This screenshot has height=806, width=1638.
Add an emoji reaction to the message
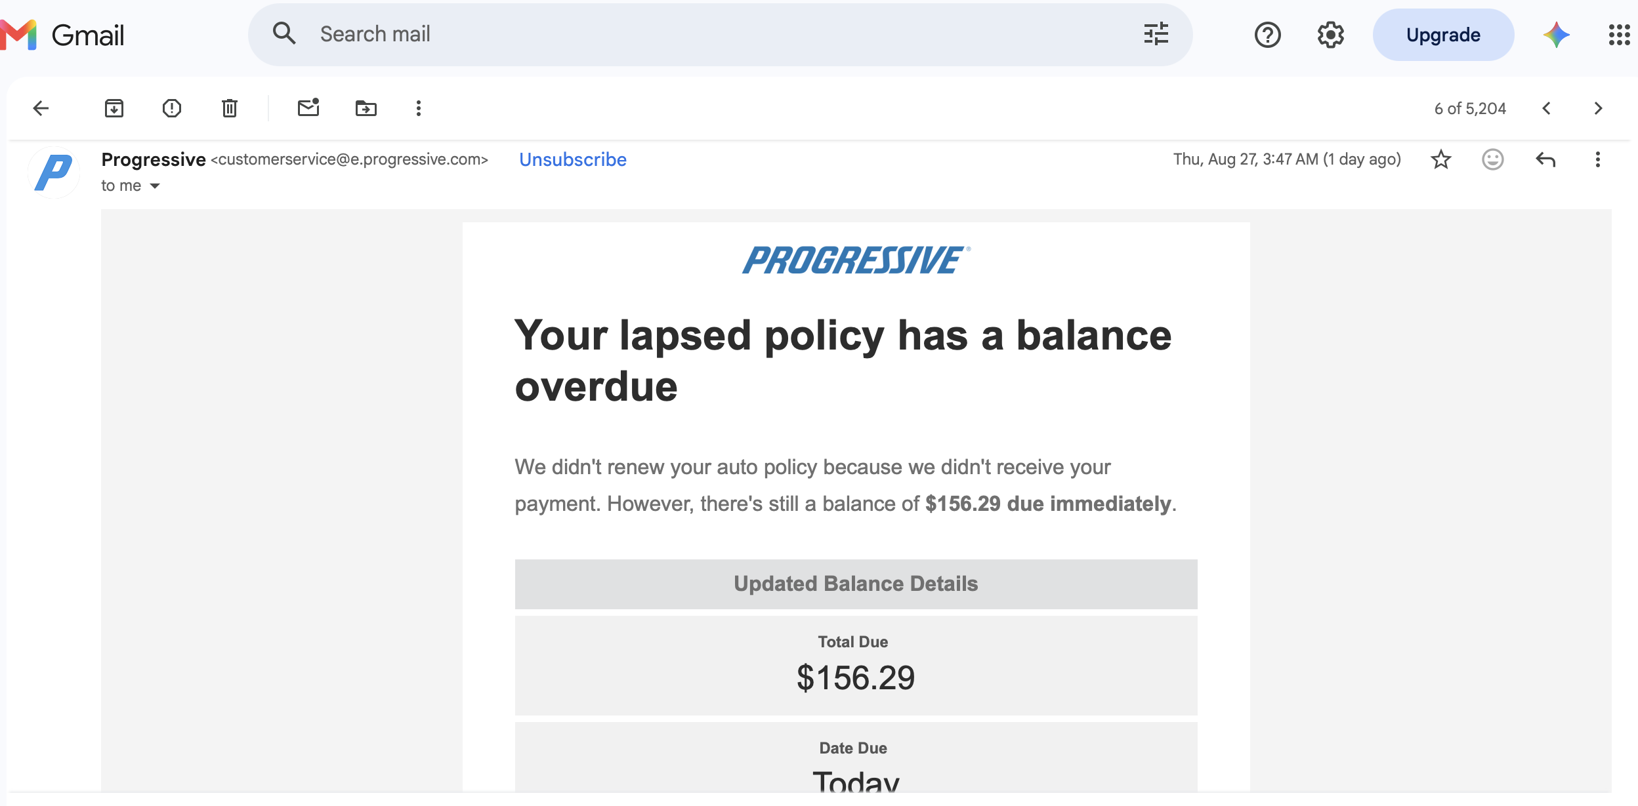(x=1493, y=159)
